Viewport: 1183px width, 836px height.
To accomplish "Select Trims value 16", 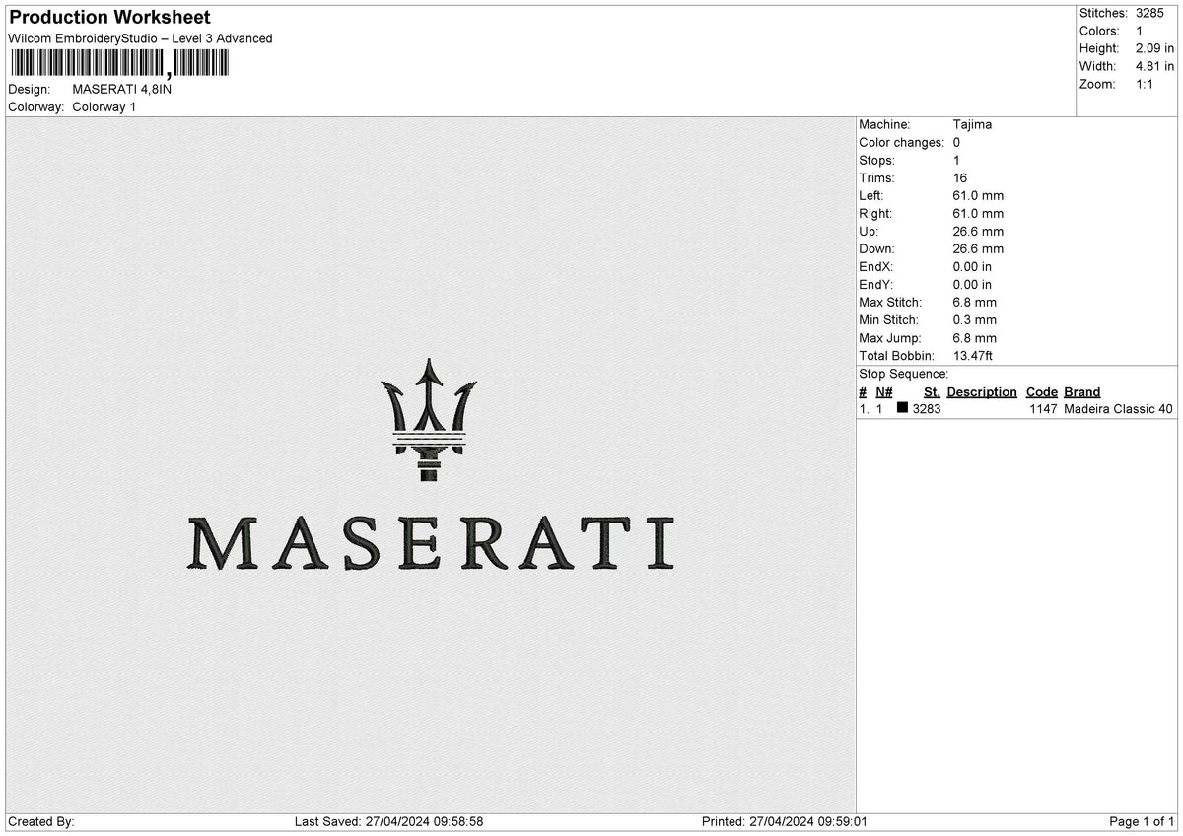I will tap(960, 177).
